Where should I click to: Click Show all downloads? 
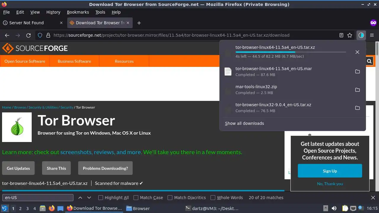tap(244, 123)
